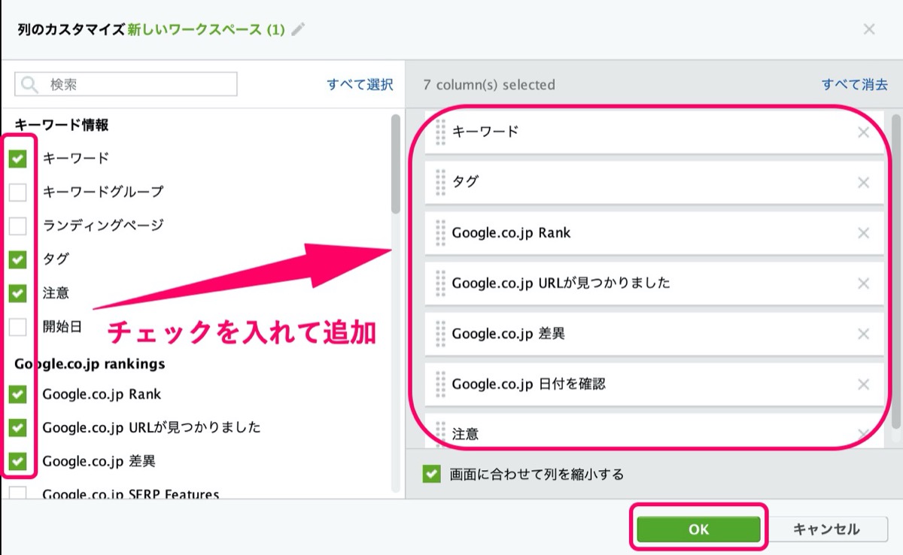Image resolution: width=903 pixels, height=555 pixels.
Task: Click into the 検索 search field
Action: coord(126,84)
